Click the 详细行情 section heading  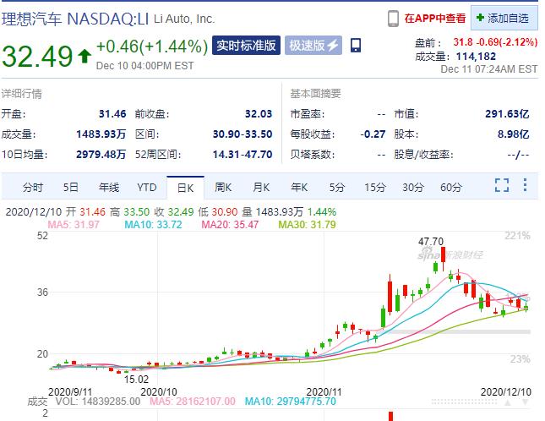click(x=22, y=94)
